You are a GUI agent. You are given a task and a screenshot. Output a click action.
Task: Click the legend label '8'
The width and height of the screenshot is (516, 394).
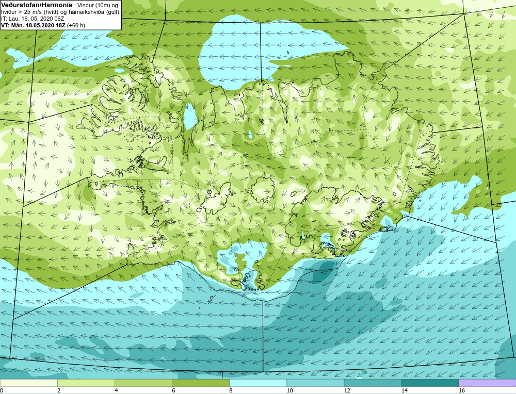pyautogui.click(x=231, y=390)
